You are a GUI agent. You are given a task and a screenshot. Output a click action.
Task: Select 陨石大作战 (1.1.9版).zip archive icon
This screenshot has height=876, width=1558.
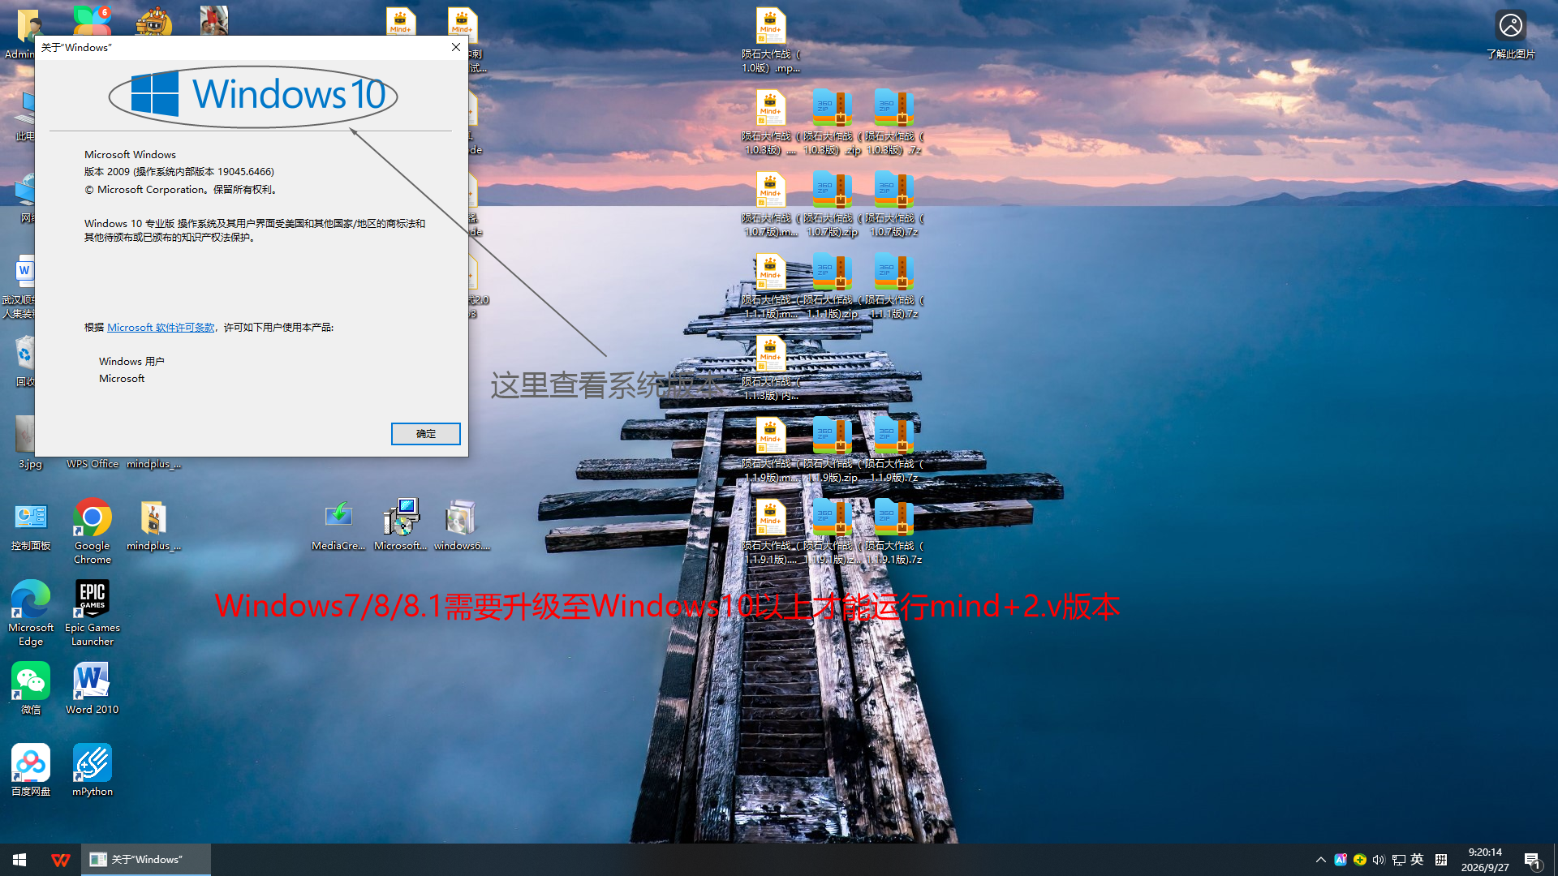832,450
